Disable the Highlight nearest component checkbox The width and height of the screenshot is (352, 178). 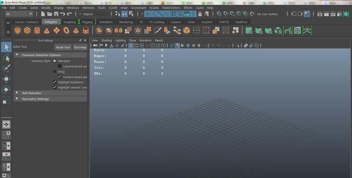55,87
